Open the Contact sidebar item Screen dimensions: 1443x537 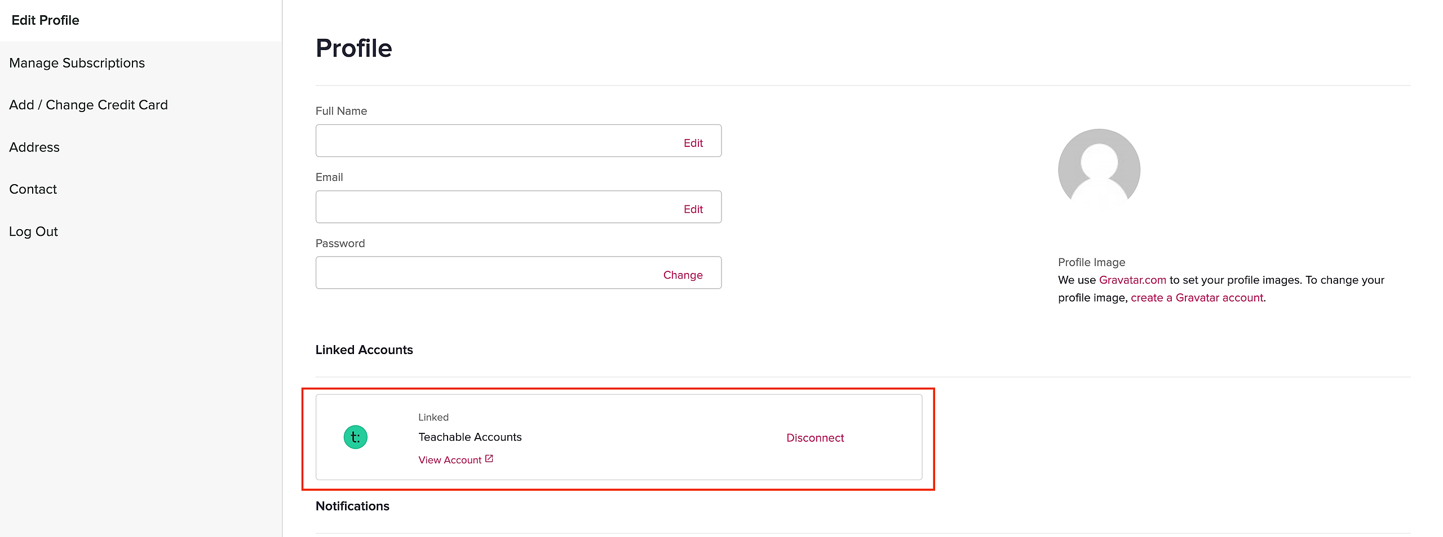(x=33, y=190)
